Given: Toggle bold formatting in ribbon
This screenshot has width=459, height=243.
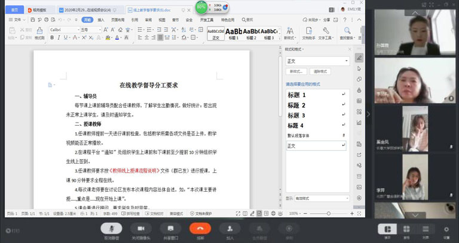Looking at the screenshot, I should click(x=51, y=38).
